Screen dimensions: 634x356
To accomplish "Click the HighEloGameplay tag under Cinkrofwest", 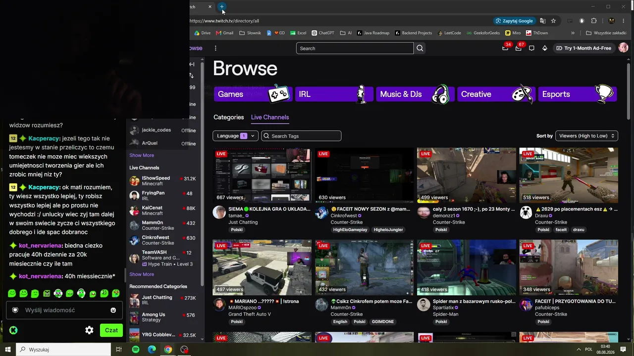I will click(350, 230).
